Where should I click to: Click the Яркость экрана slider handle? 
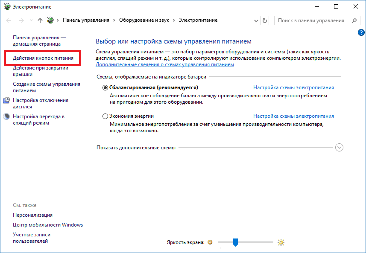[235, 242]
